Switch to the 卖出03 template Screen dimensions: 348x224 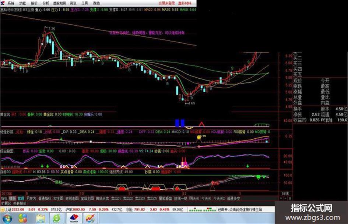point(140,198)
